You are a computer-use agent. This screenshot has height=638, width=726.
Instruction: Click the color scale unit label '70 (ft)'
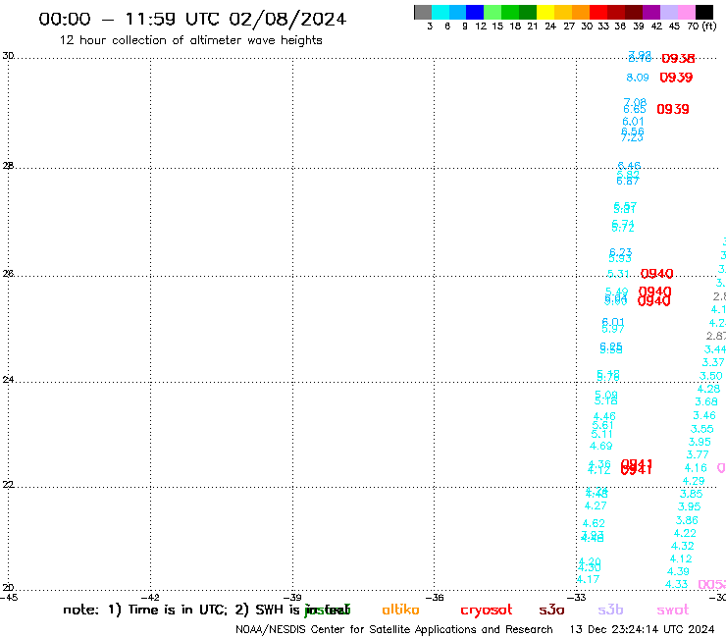[x=701, y=26]
